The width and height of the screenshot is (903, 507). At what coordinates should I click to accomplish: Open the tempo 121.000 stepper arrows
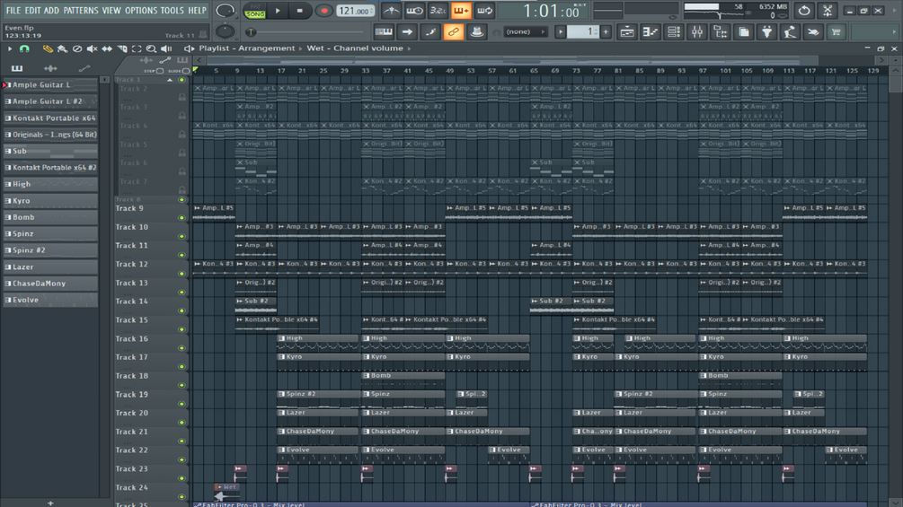point(371,11)
